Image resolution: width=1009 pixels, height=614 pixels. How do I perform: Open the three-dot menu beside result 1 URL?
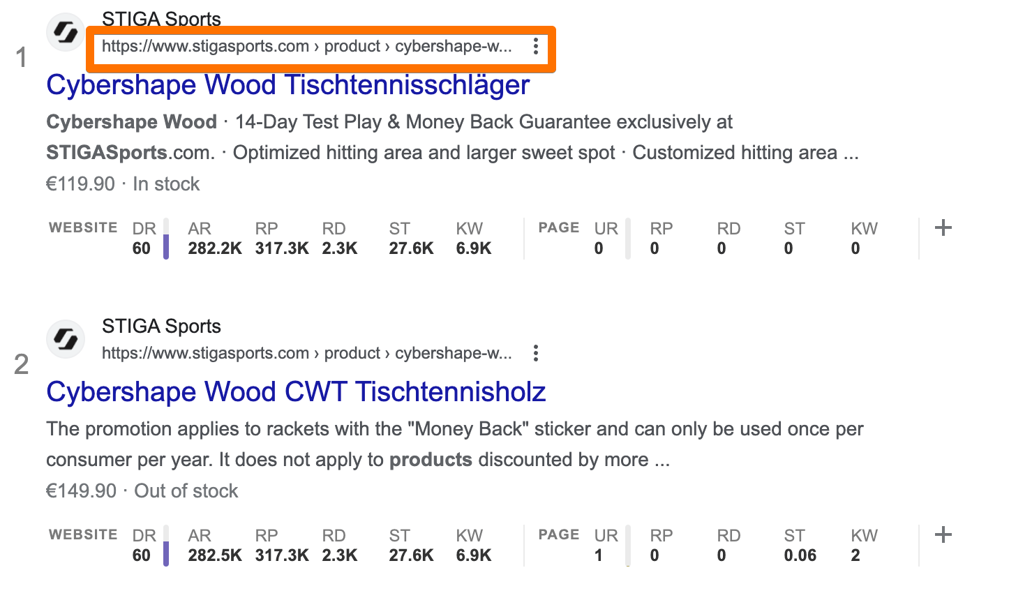(x=536, y=46)
